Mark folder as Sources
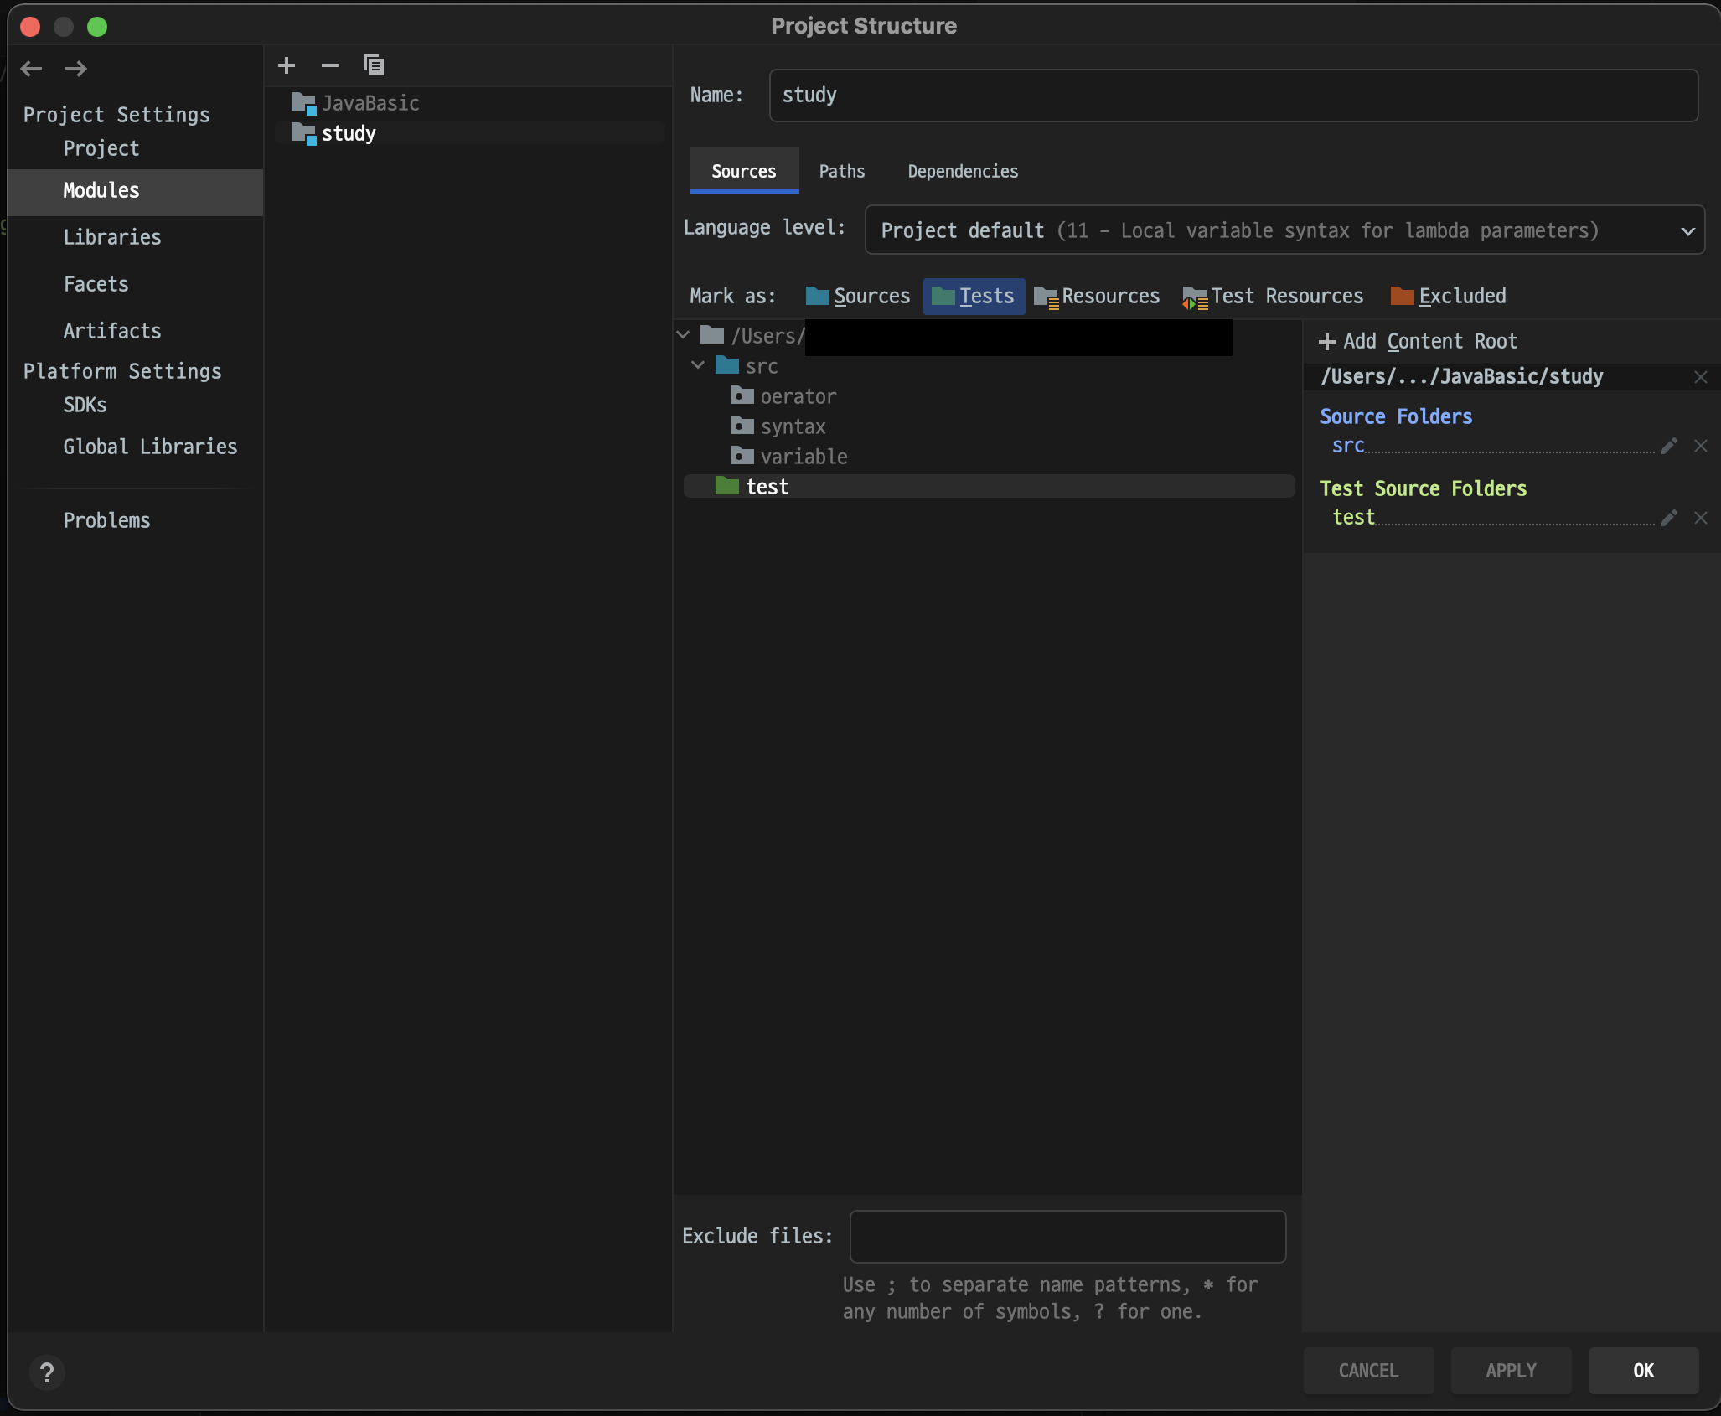This screenshot has height=1416, width=1721. click(858, 297)
